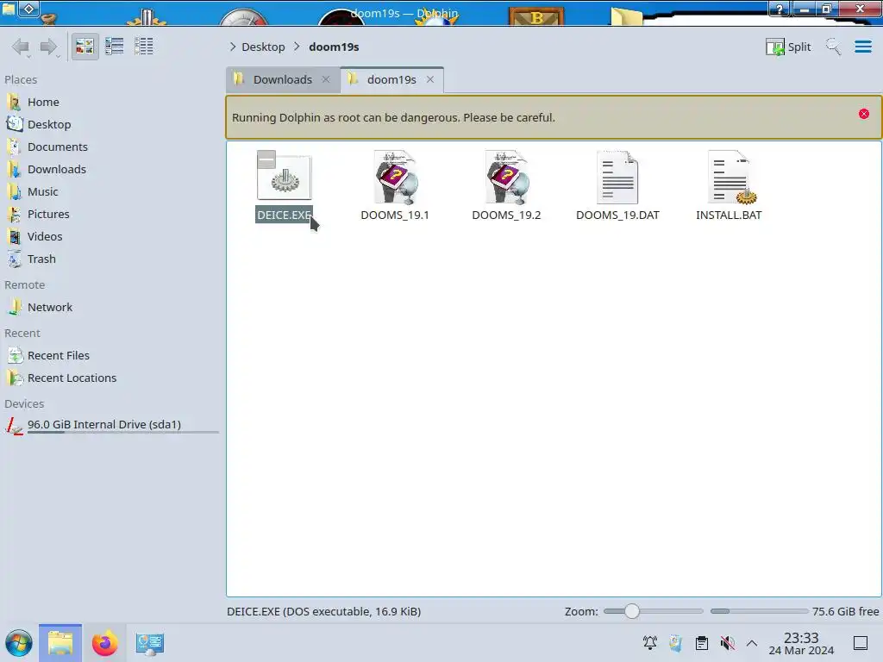Select the Downloads tab
The image size is (883, 662).
pos(282,79)
